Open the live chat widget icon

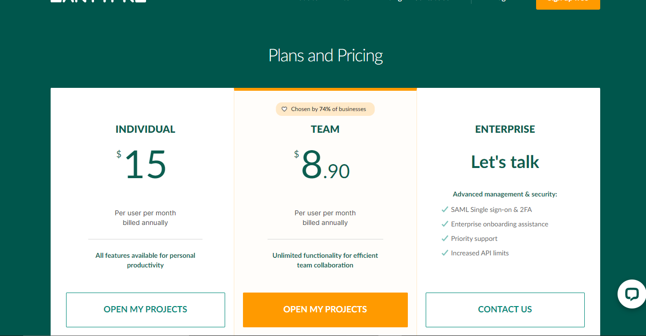632,294
